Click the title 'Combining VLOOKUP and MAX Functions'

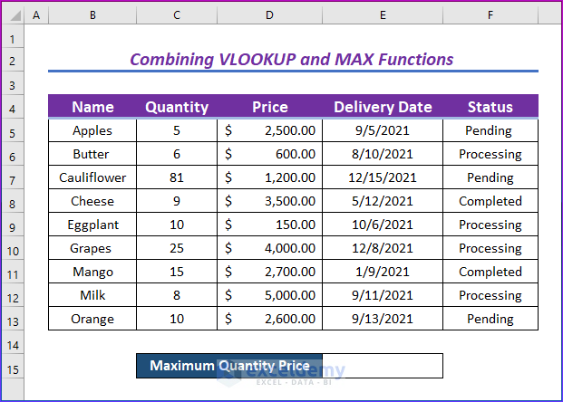click(x=291, y=60)
